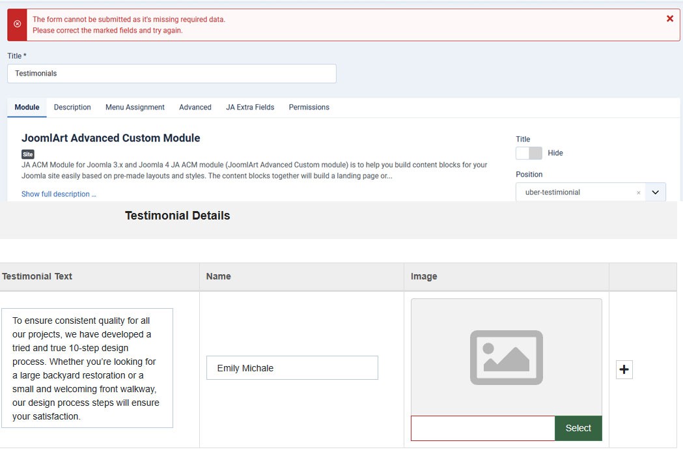Expand the Position dropdown chevron
The height and width of the screenshot is (456, 683).
655,193
